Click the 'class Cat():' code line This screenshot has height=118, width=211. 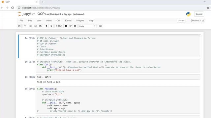pyautogui.click(x=45, y=65)
